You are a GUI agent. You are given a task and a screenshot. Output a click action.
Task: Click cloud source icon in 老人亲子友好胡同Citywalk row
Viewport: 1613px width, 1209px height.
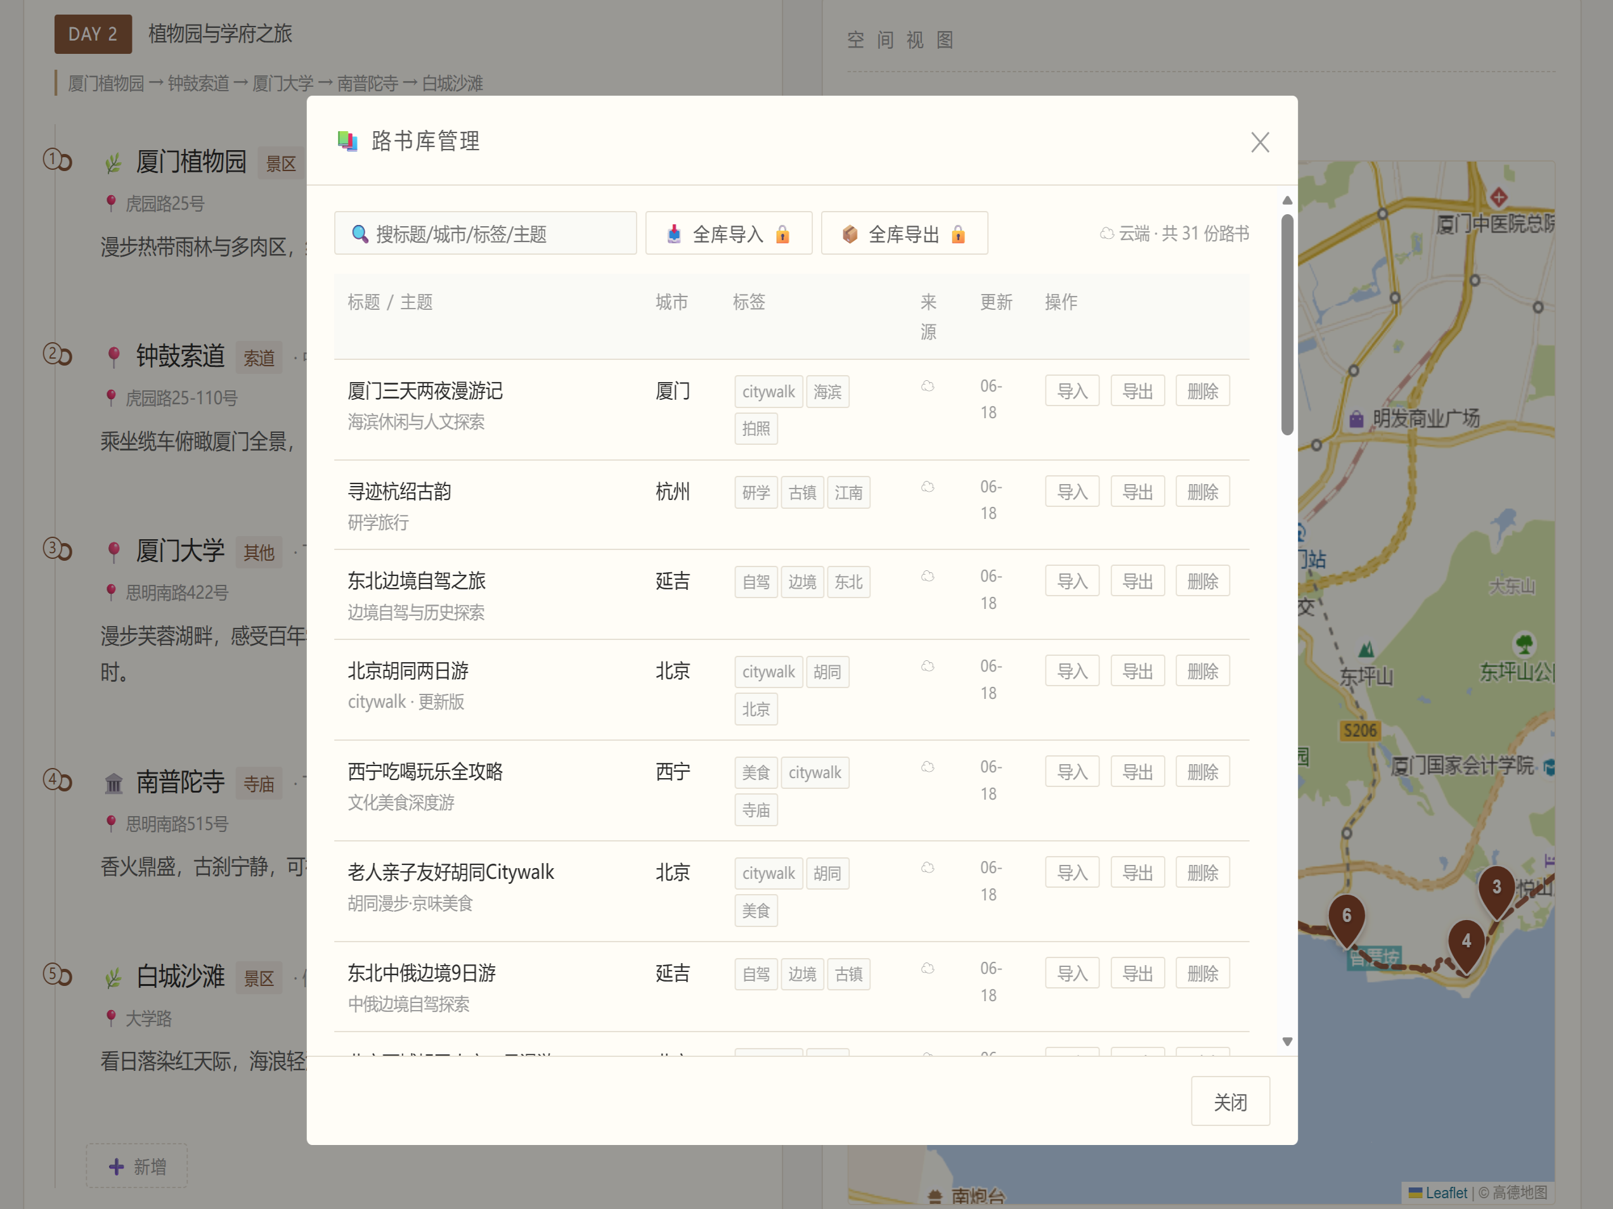[x=928, y=868]
